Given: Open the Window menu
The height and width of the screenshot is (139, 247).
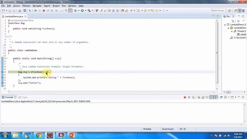Looking at the screenshot, I should click(72, 6).
